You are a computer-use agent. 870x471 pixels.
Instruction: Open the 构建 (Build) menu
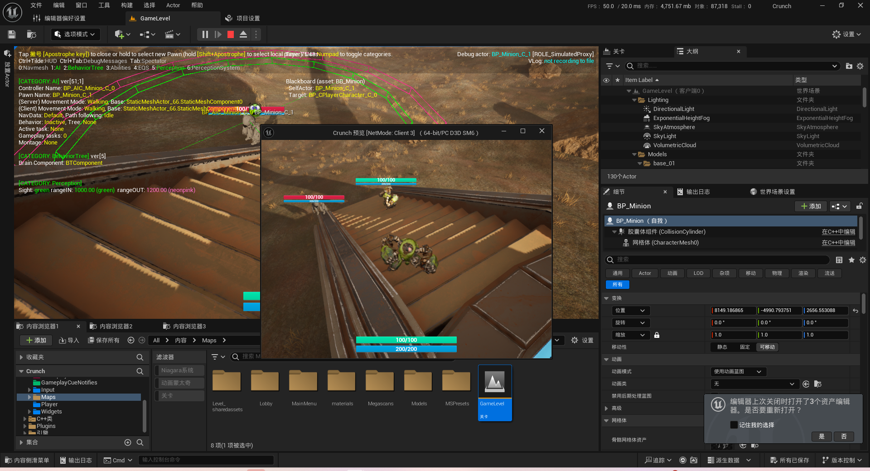(x=127, y=5)
